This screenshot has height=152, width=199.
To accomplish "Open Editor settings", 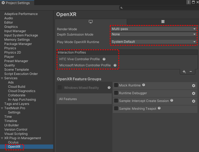I will [9, 22].
